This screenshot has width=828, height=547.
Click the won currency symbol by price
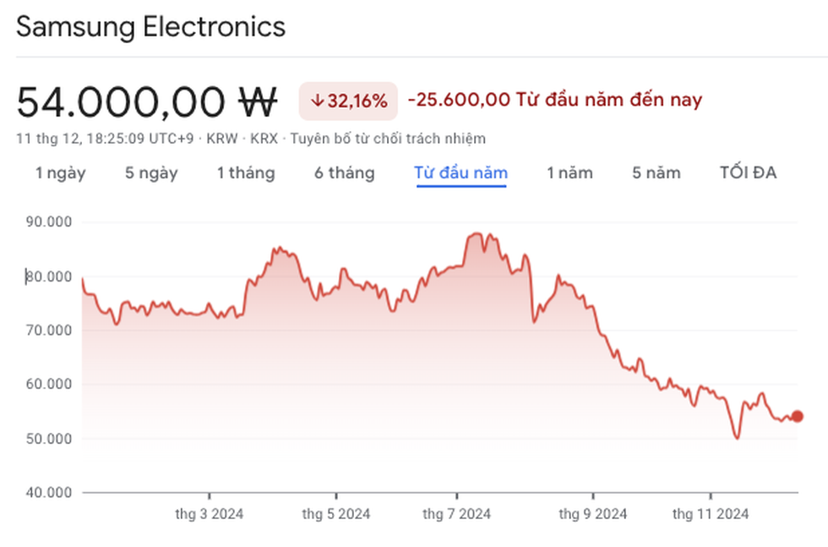(257, 102)
